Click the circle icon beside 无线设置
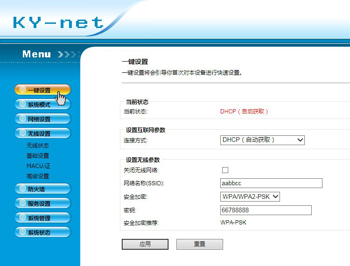The image size is (350, 266). tap(22, 133)
